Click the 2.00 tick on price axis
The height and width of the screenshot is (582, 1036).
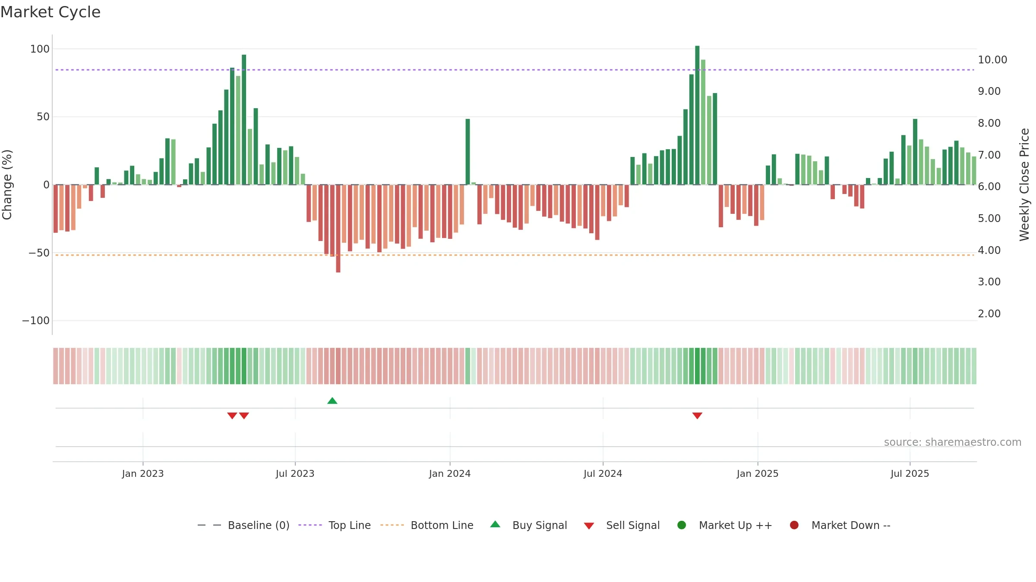(x=989, y=314)
